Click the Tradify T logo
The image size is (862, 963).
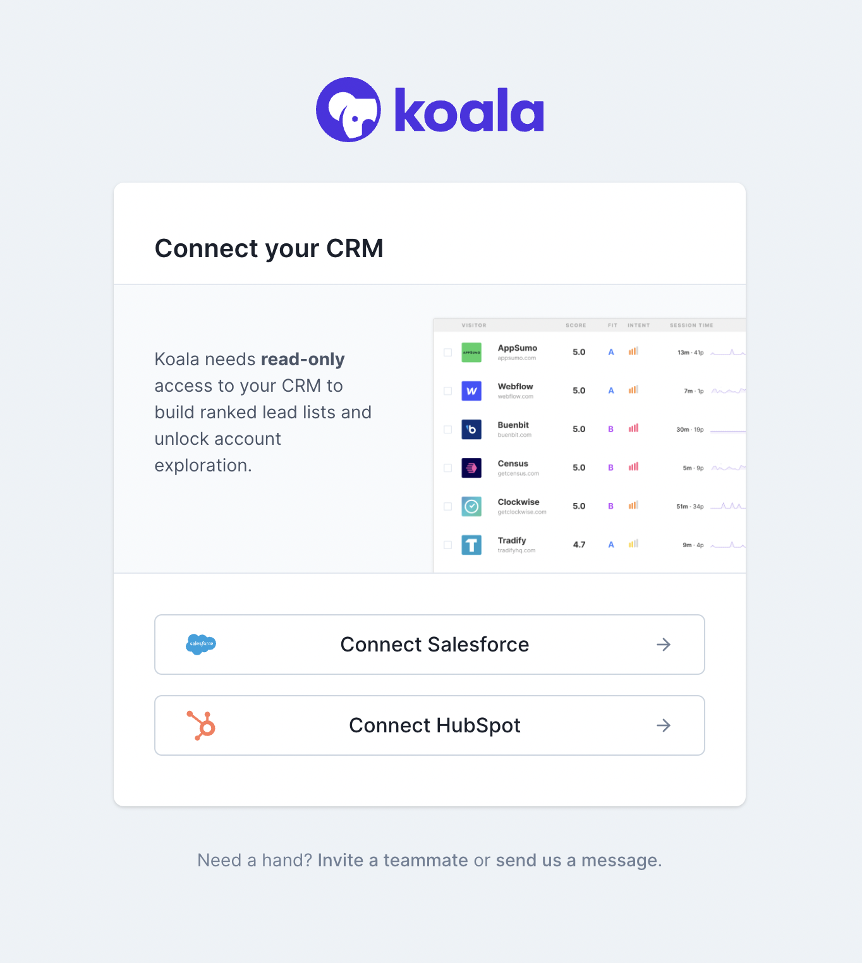(x=471, y=545)
